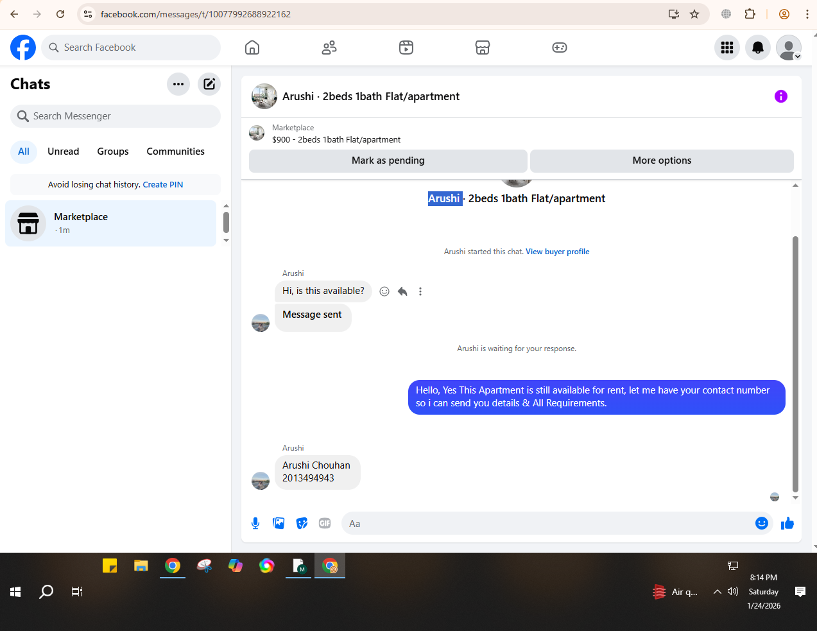
Task: Open Windows search on the taskbar
Action: [46, 592]
